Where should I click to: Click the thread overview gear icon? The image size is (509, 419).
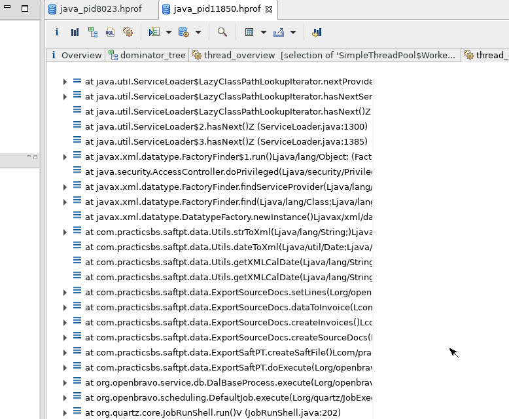128,32
